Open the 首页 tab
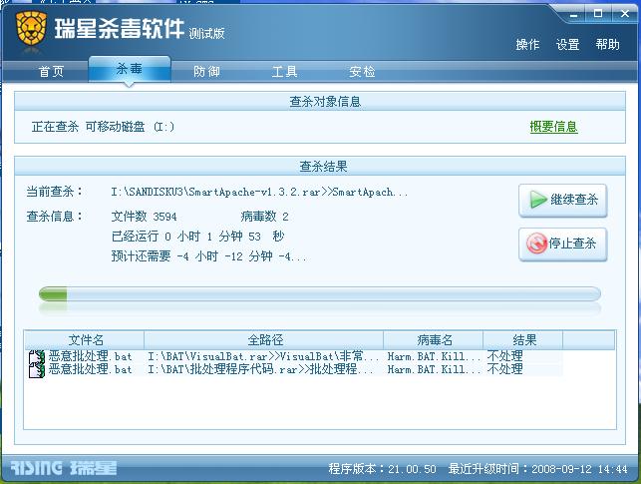This screenshot has height=484, width=641. pyautogui.click(x=51, y=72)
